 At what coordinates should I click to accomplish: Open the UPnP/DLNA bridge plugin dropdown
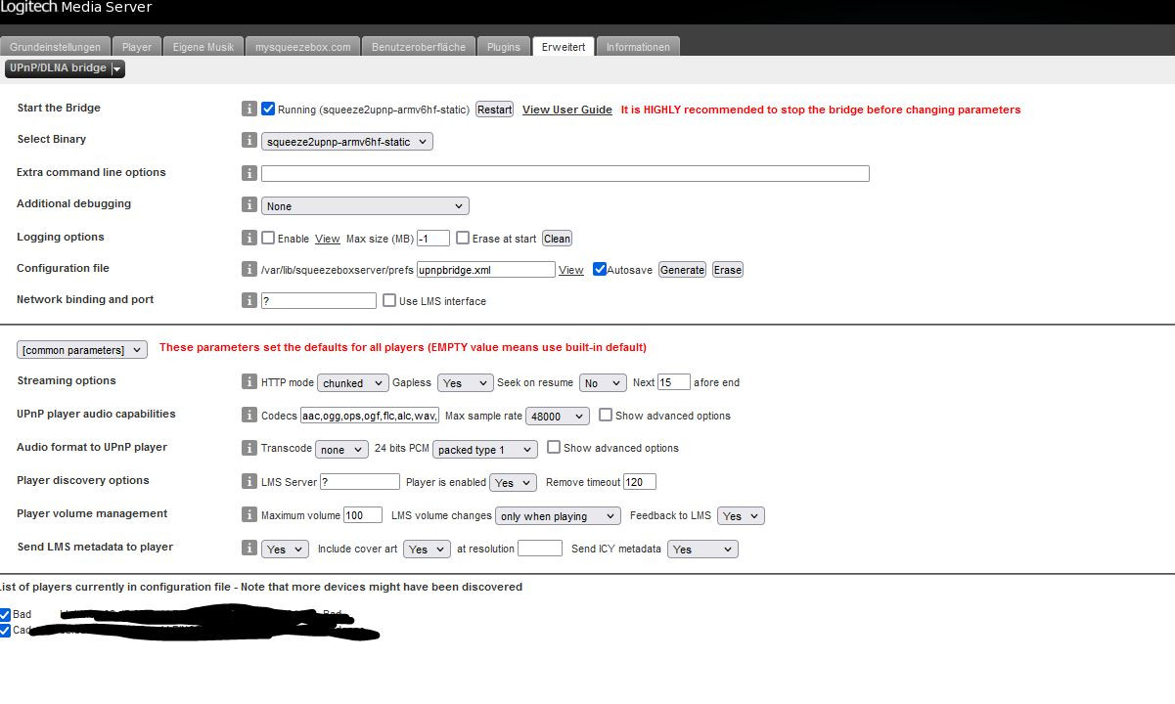coord(65,68)
